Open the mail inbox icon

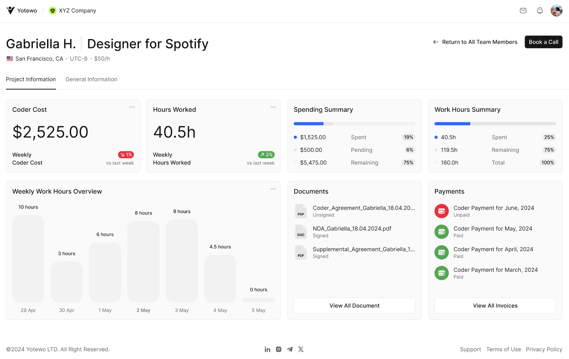pos(523,11)
